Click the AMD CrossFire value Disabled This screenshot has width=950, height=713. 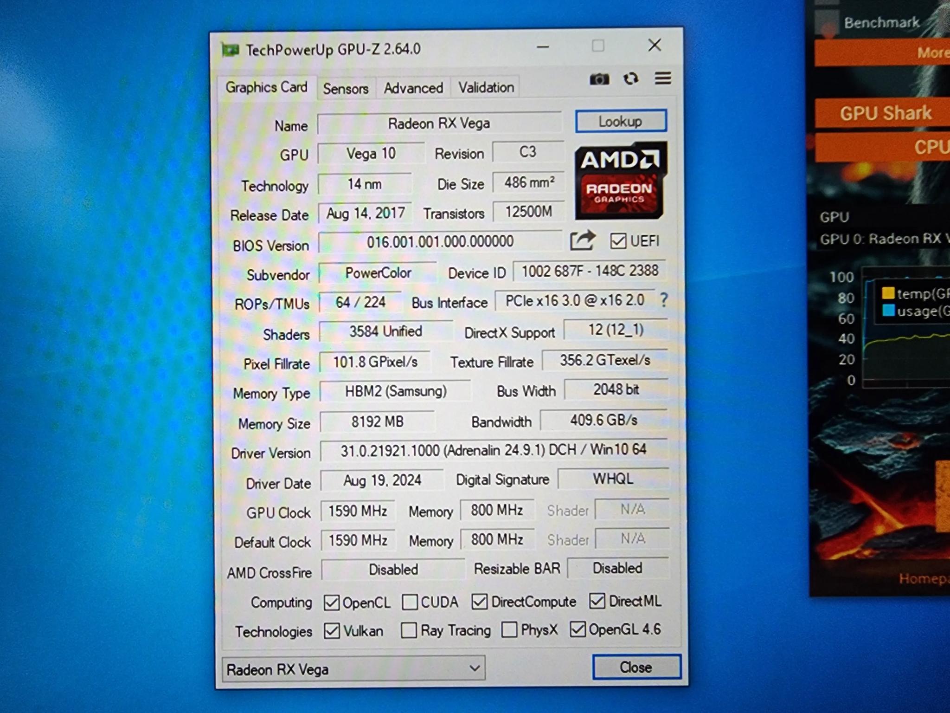393,570
